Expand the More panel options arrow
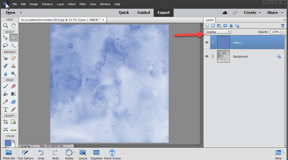Image resolution: width=288 pixels, height=160 pixels. (x=283, y=152)
